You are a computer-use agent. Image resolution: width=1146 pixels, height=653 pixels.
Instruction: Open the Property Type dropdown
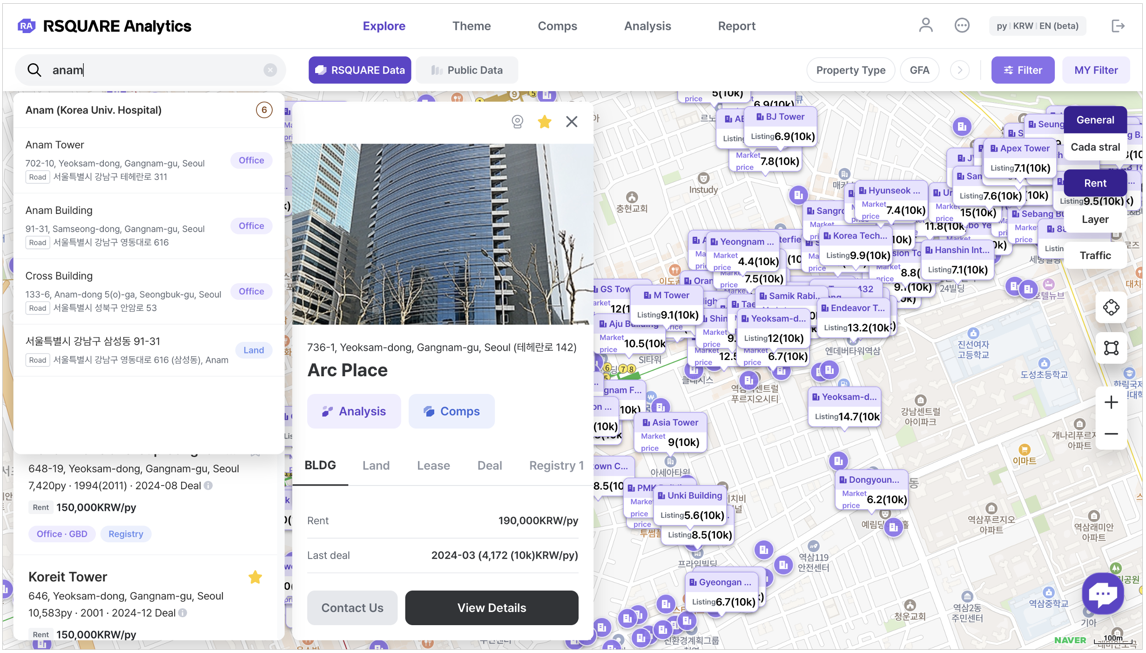[x=850, y=70]
